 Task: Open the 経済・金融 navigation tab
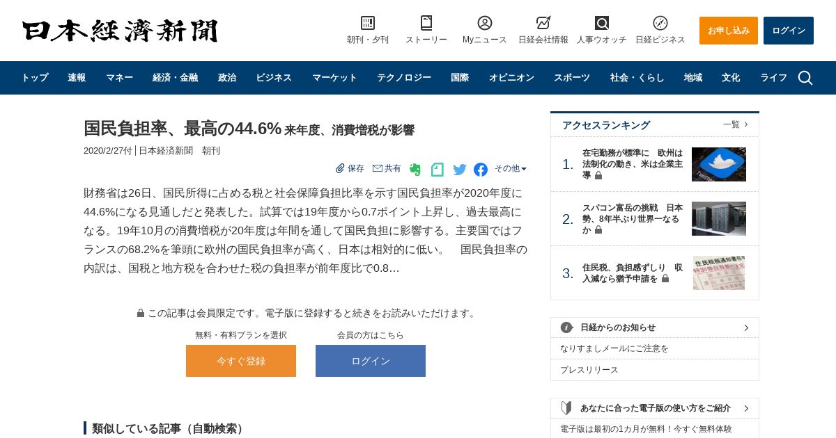(176, 78)
